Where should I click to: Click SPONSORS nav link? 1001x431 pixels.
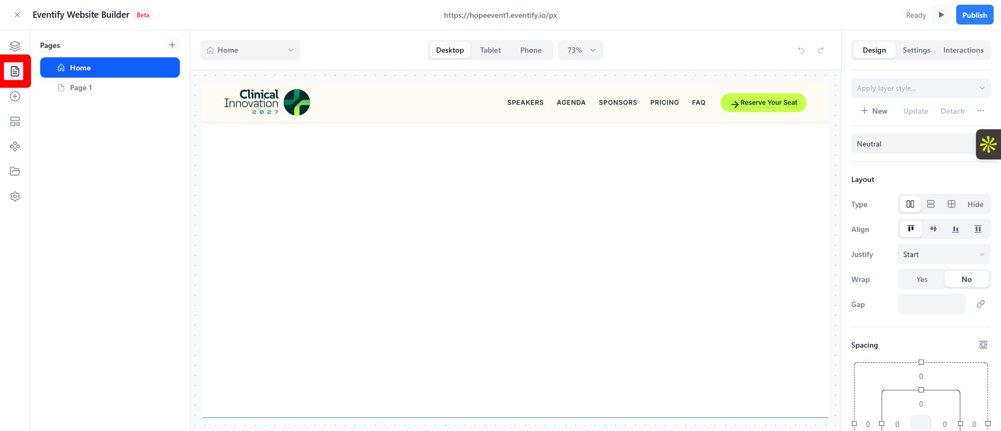618,103
